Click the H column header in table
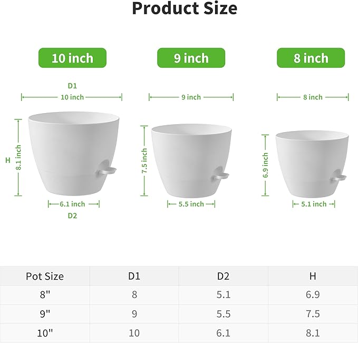This screenshot has height=343, width=358. (313, 276)
